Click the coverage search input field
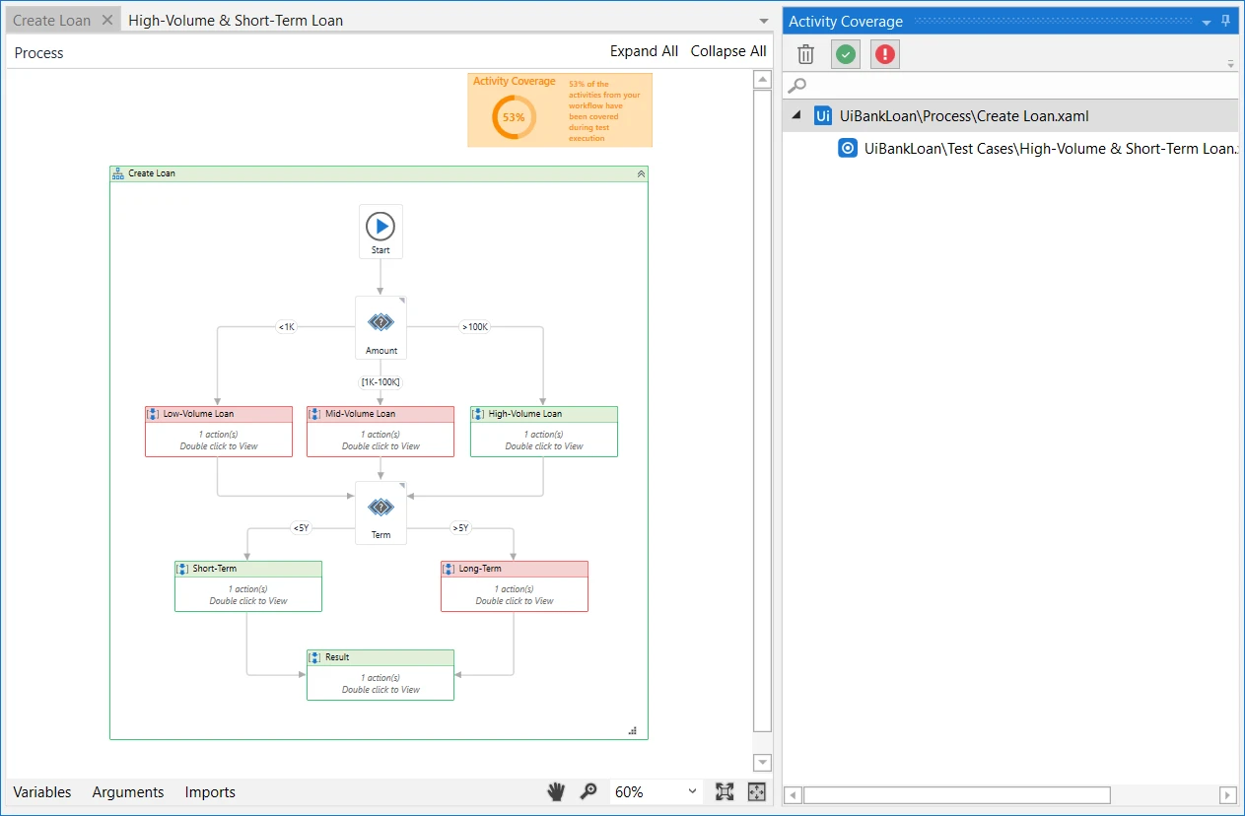The image size is (1245, 816). click(1010, 86)
